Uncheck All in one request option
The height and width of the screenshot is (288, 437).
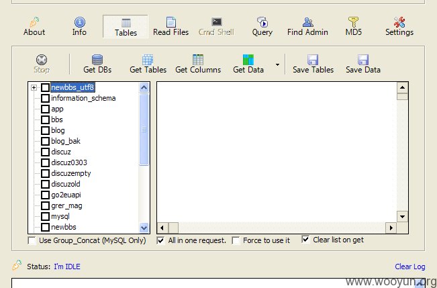pos(161,240)
